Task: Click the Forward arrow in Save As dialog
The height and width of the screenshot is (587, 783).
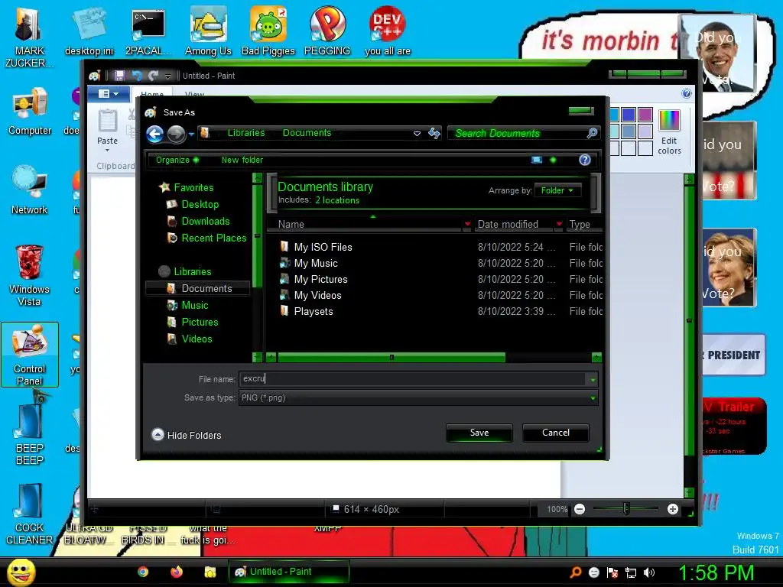Action: click(177, 134)
